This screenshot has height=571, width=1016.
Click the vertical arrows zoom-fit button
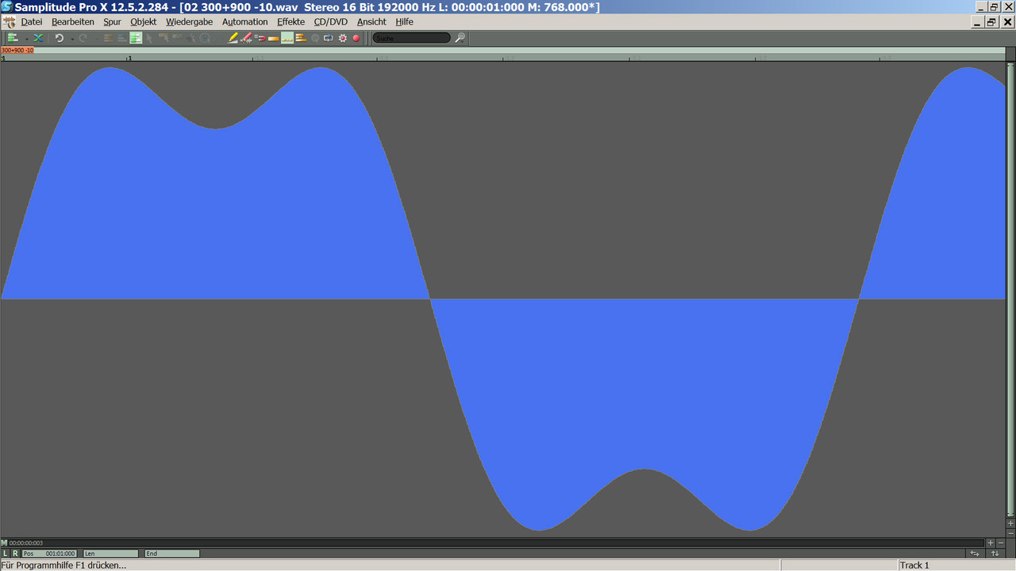pos(995,554)
